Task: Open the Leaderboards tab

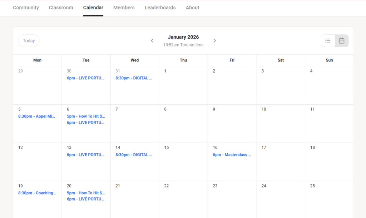Action: [x=160, y=8]
